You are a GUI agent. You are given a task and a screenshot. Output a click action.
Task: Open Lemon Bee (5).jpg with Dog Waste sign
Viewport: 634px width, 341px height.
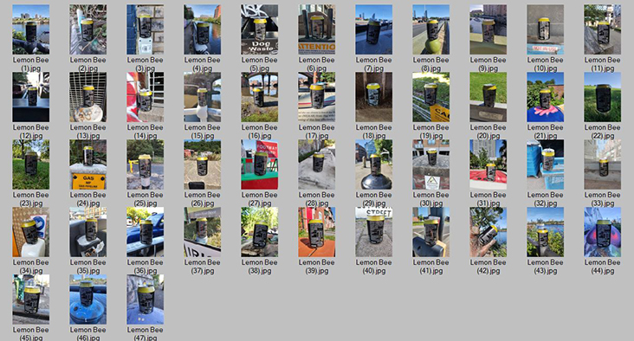[259, 29]
